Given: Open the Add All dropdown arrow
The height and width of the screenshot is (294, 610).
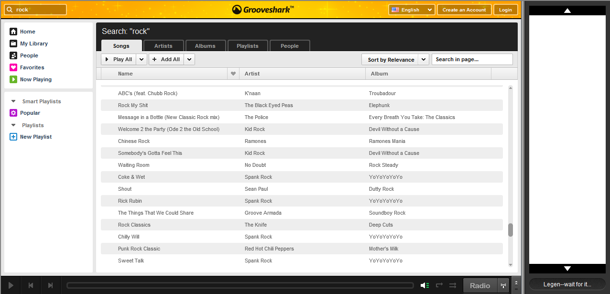Looking at the screenshot, I should [x=189, y=59].
